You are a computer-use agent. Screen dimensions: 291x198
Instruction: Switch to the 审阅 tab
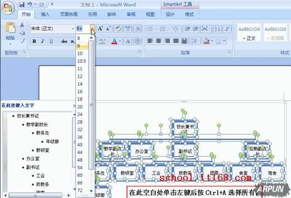tap(131, 15)
